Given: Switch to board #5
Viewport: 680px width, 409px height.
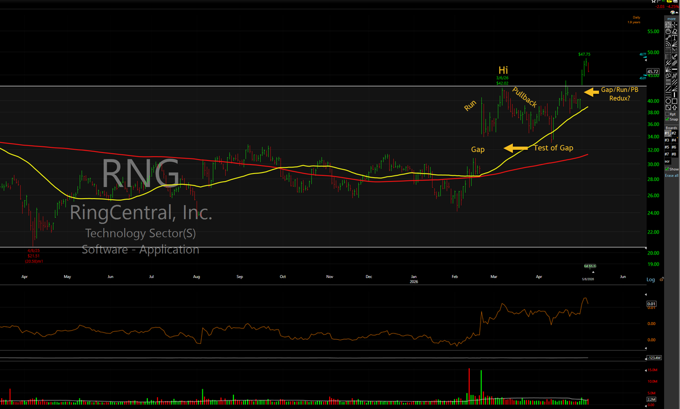Looking at the screenshot, I should pyautogui.click(x=668, y=147).
